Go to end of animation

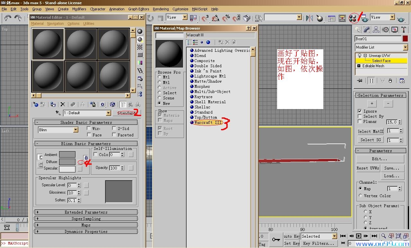pos(374,236)
